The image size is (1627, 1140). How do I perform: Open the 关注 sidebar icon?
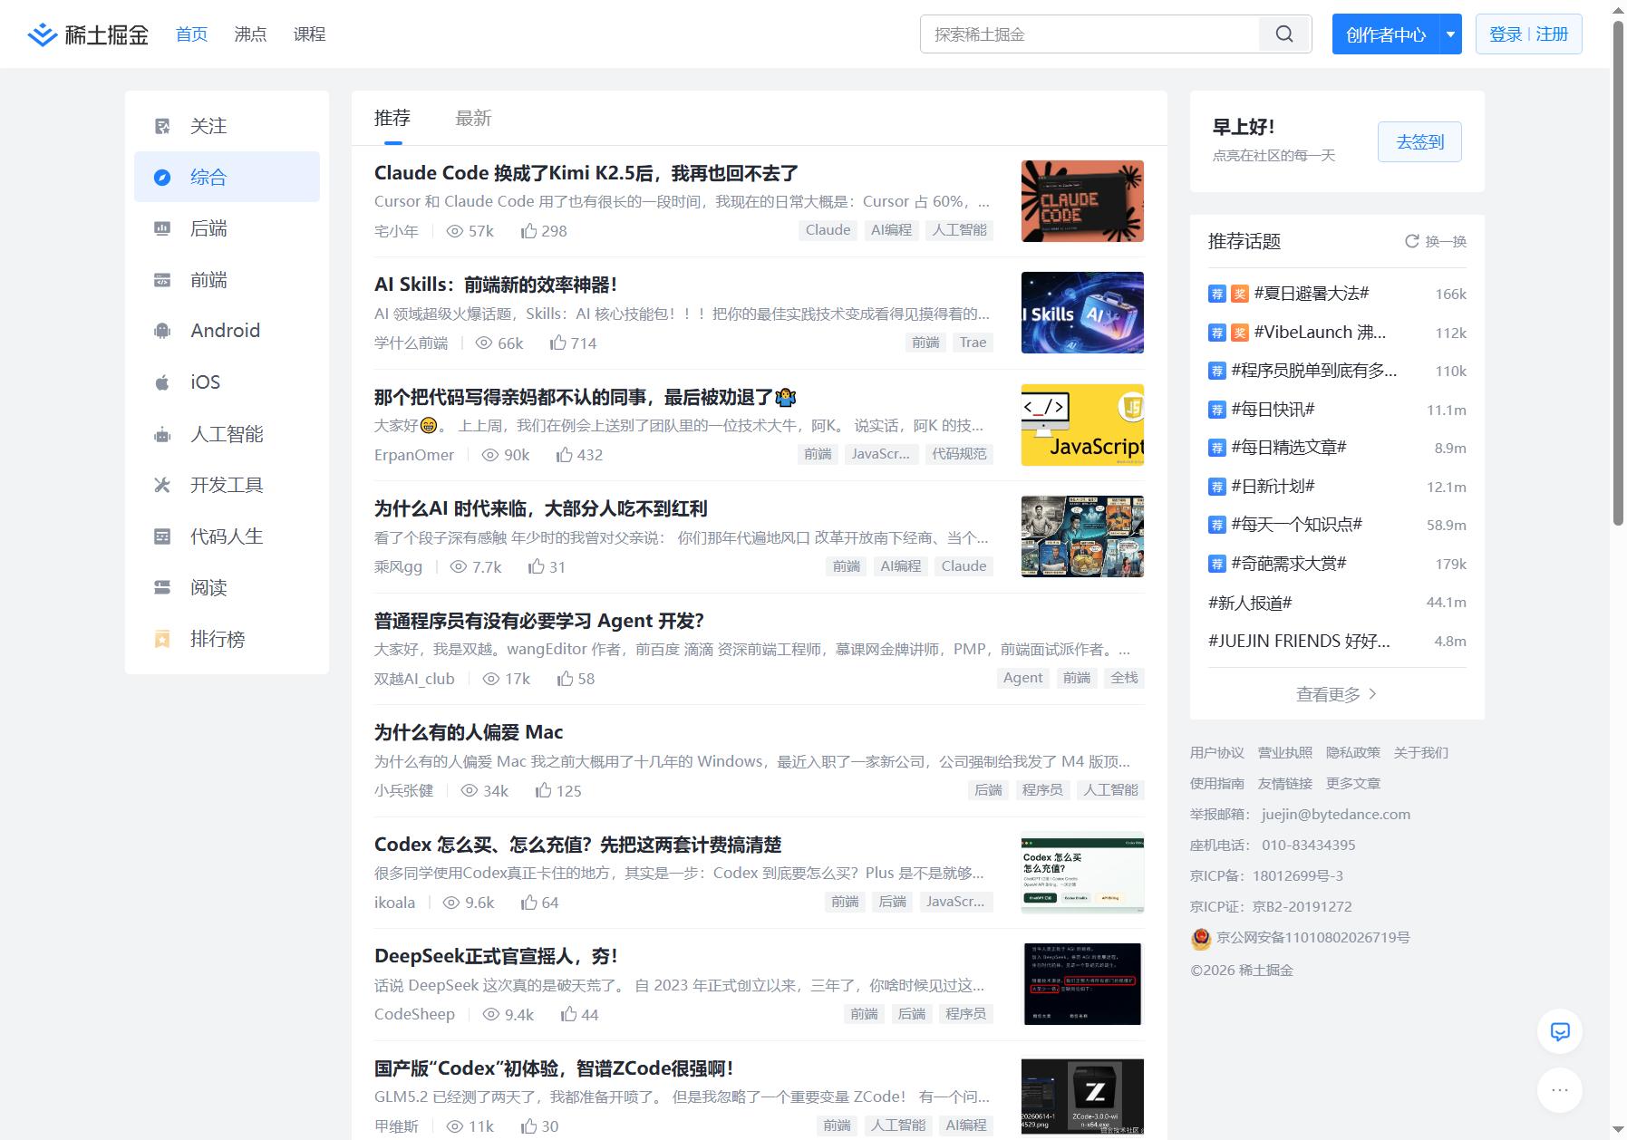pos(162,126)
